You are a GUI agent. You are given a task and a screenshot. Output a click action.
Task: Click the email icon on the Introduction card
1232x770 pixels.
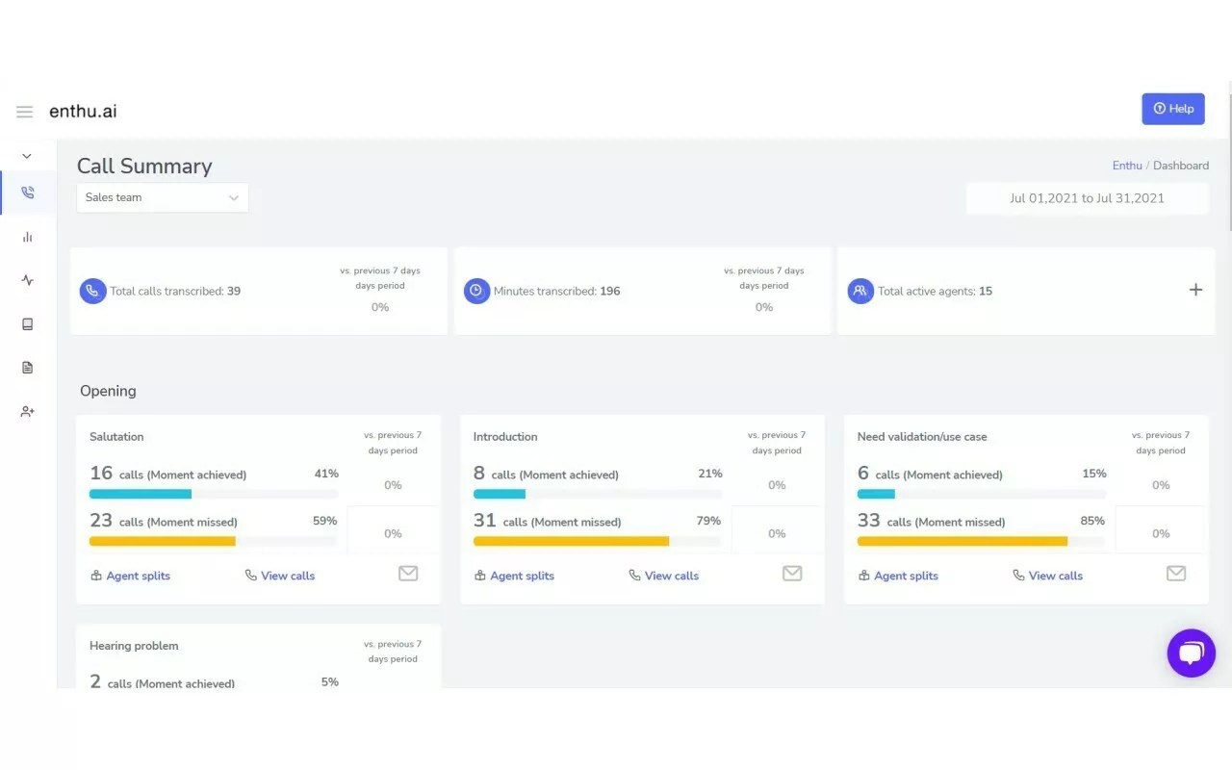point(791,573)
